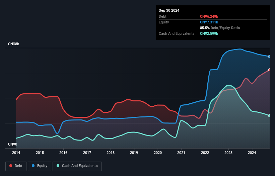Click the CN¥0 y-axis label

point(13,144)
